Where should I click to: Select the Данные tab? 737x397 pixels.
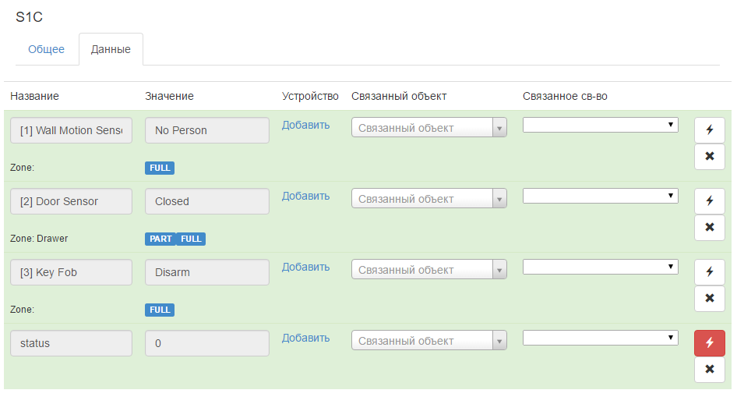[111, 49]
